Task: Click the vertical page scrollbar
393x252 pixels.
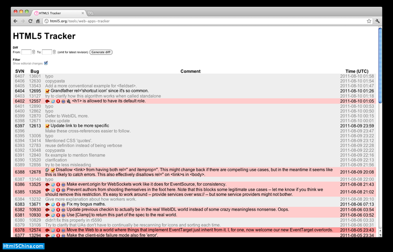Action: [x=380, y=131]
